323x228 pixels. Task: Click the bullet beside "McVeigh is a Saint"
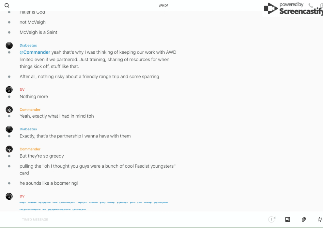click(9, 32)
